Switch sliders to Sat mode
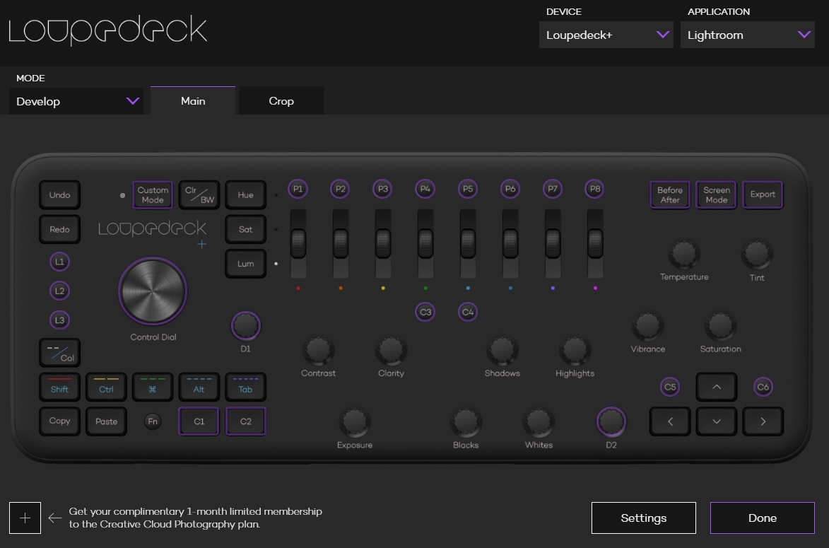 tap(246, 229)
